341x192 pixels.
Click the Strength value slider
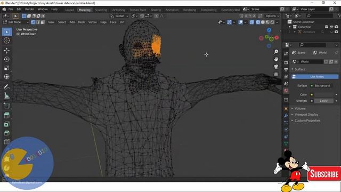(x=323, y=101)
